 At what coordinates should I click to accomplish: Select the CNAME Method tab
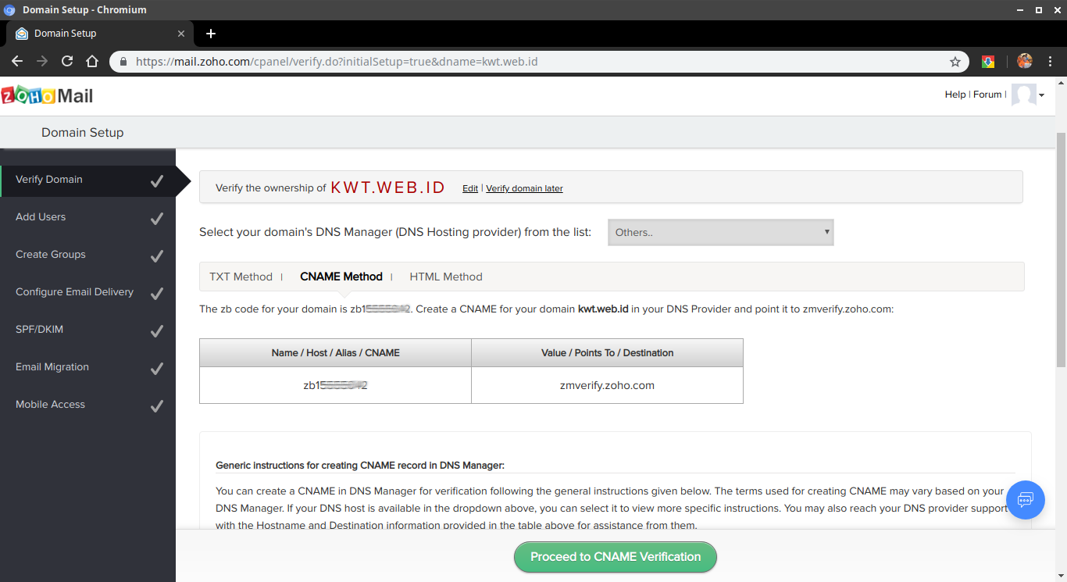(341, 277)
